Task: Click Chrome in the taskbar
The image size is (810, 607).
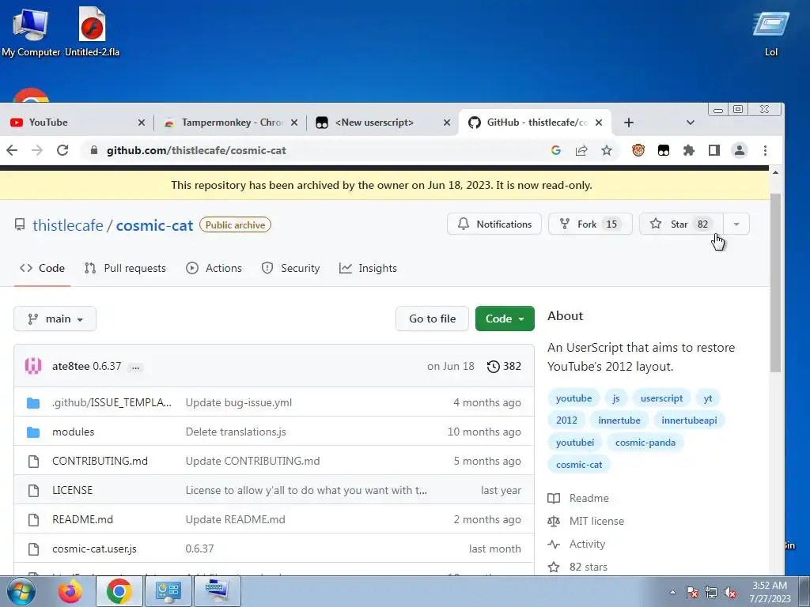Action: (119, 591)
